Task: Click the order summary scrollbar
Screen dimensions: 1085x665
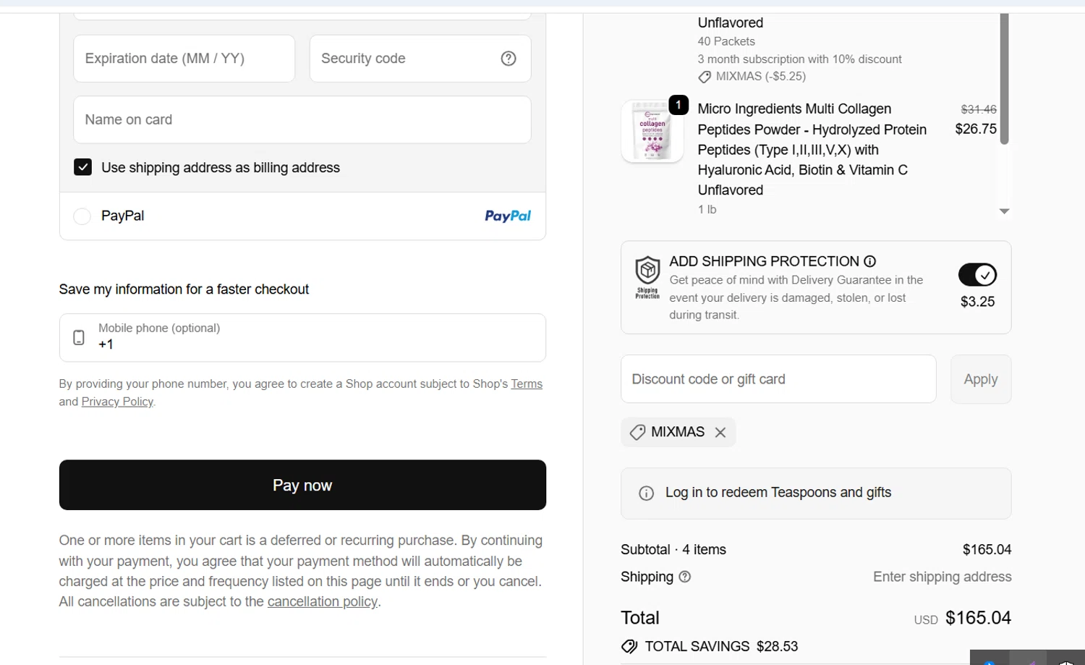Action: [x=1004, y=78]
